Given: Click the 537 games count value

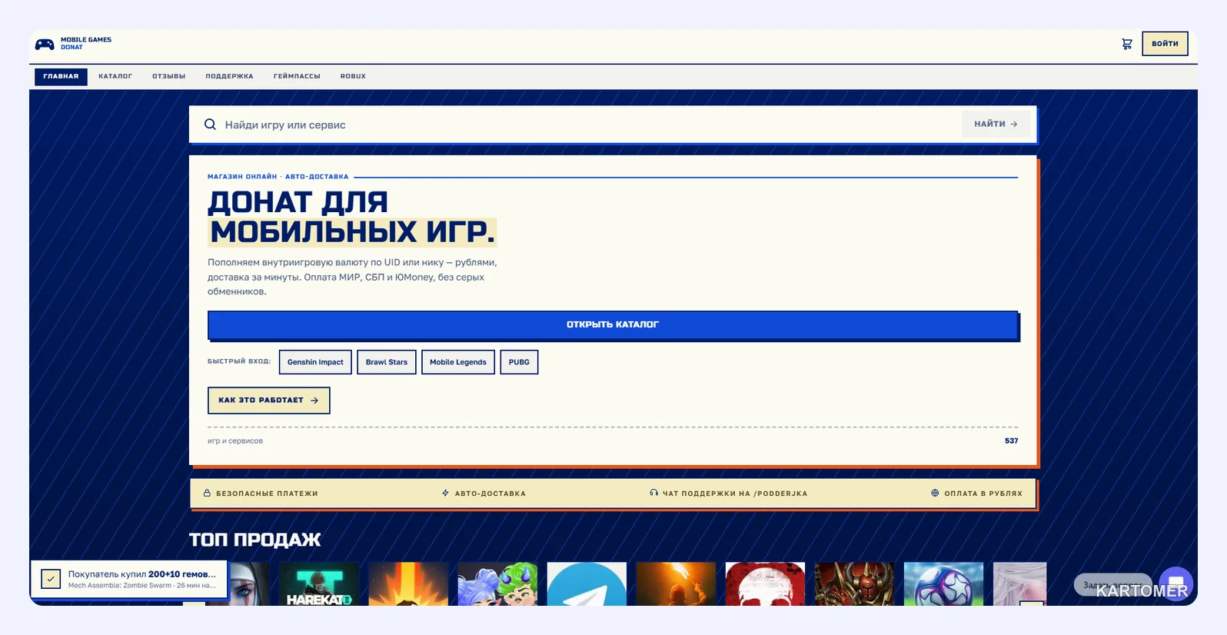Looking at the screenshot, I should 1011,441.
